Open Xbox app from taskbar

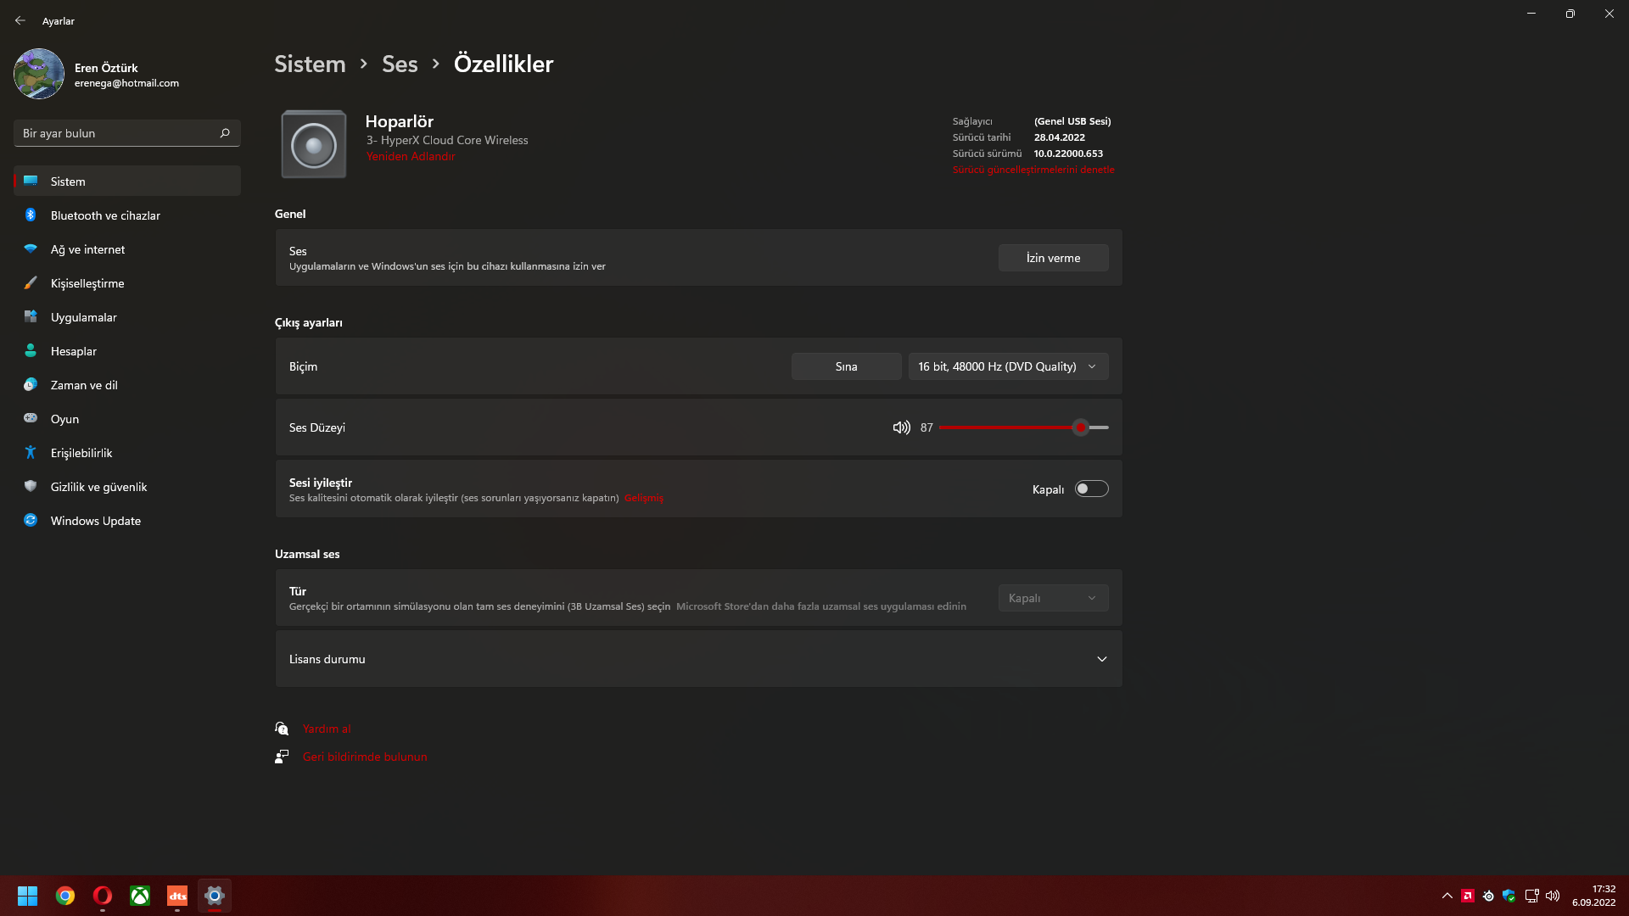pyautogui.click(x=140, y=896)
